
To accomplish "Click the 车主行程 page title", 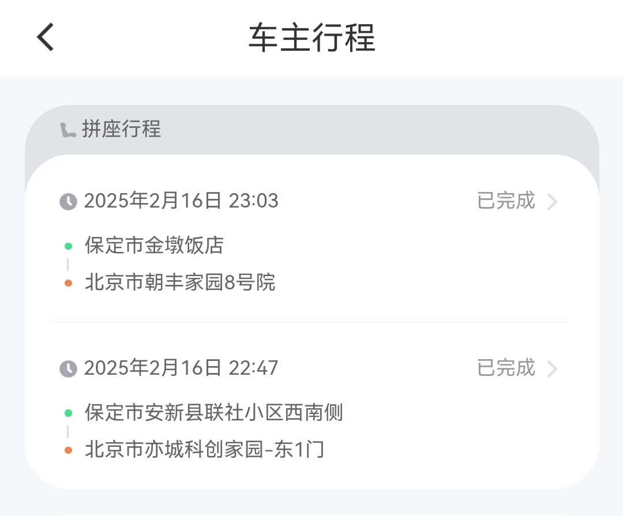I will click(x=312, y=37).
